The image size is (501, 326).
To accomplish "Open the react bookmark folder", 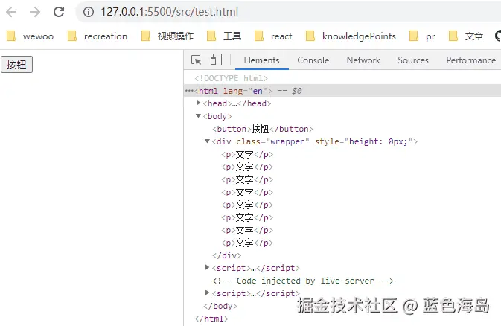I will [273, 36].
